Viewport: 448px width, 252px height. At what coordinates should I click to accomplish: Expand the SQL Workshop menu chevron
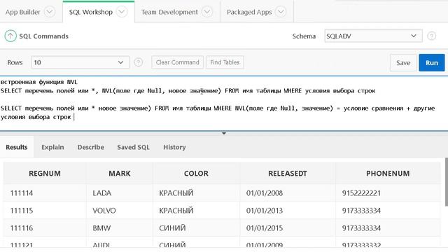point(122,12)
